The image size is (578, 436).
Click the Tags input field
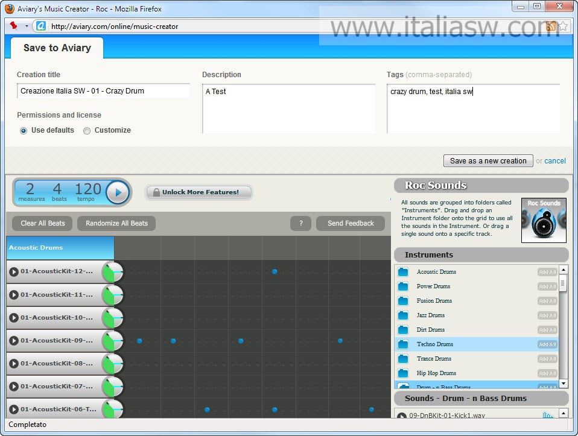[x=473, y=109]
